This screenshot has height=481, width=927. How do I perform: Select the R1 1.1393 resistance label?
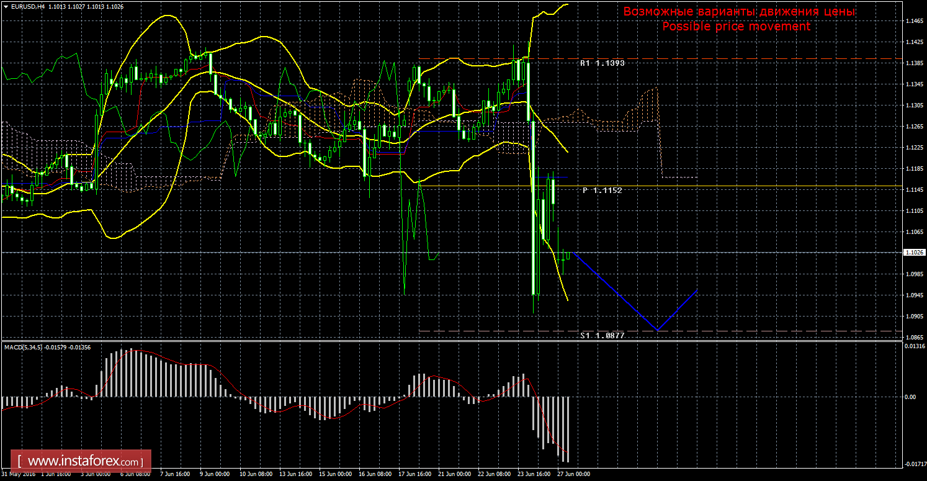[x=602, y=63]
